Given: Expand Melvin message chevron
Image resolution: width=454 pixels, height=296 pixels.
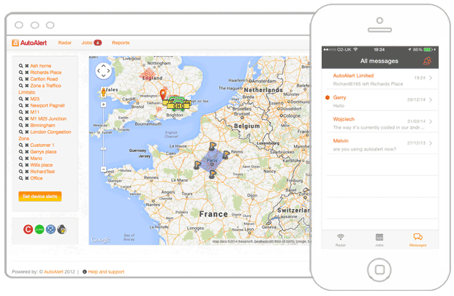Looking at the screenshot, I should [x=431, y=143].
